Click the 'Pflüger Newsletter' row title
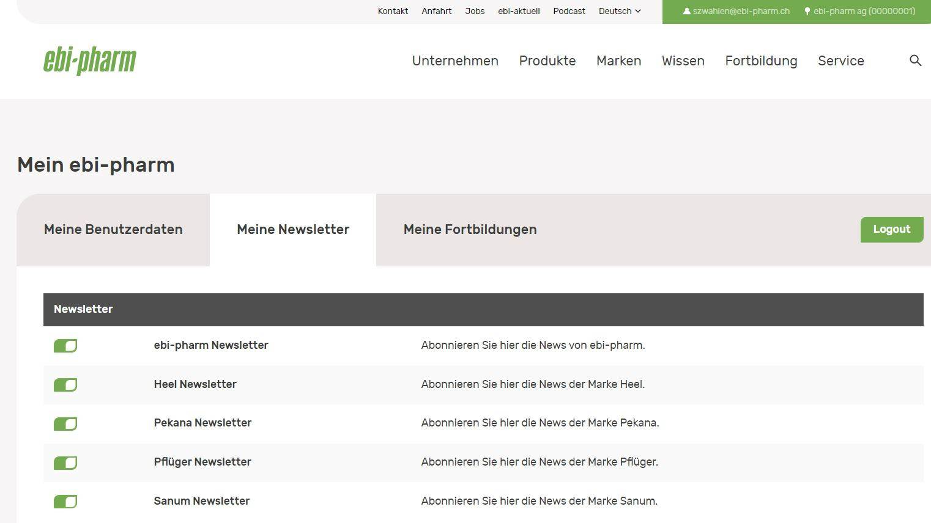 coord(202,462)
